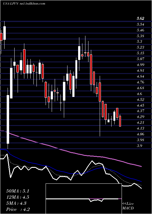Click the 5.15 price axis label

(x=140, y=53)
